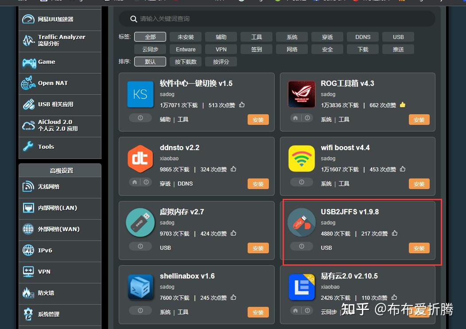Click the 虚拟内存 swap app icon
Viewport: 466px width, 329px height.
pos(140,222)
